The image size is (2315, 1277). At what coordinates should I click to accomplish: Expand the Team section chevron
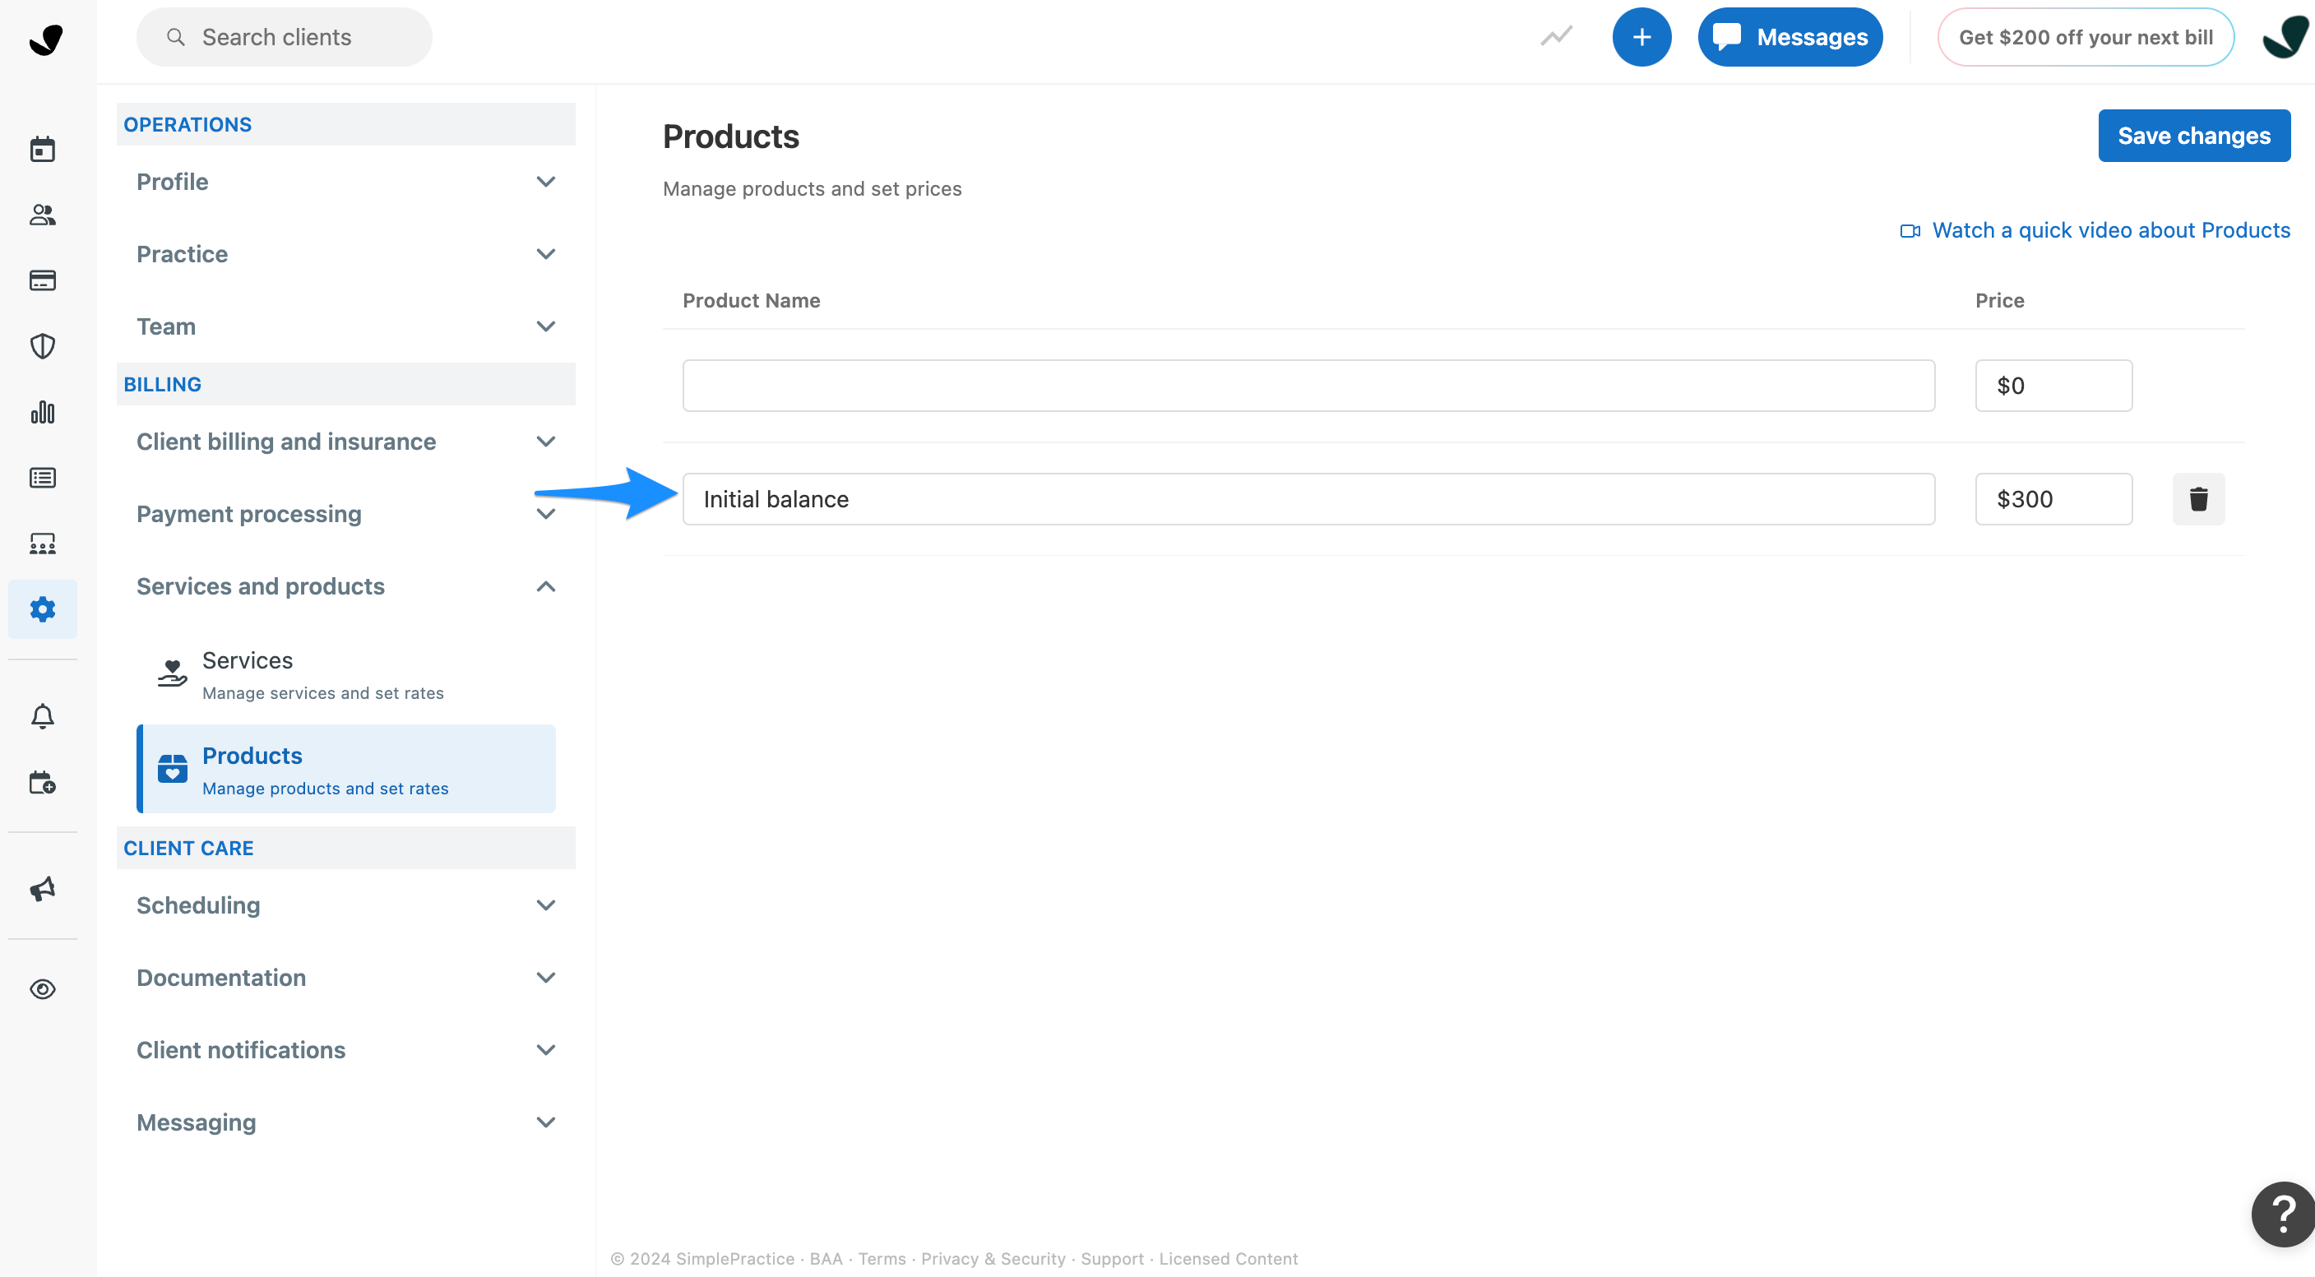(x=545, y=326)
